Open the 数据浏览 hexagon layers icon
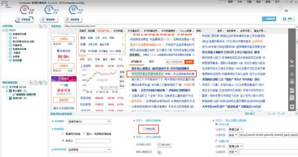 [x=73, y=10]
